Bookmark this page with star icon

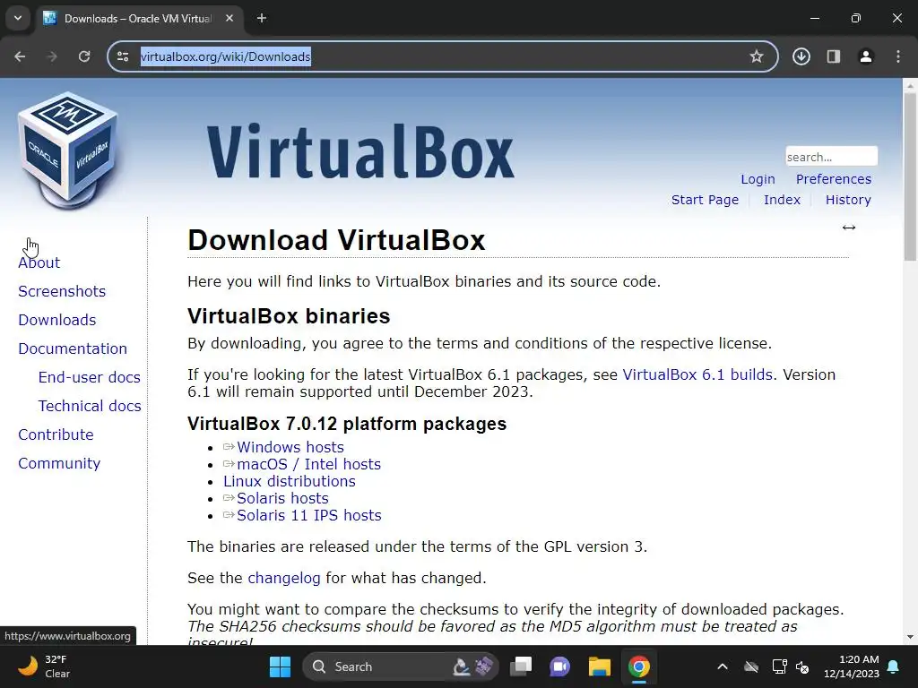point(757,56)
